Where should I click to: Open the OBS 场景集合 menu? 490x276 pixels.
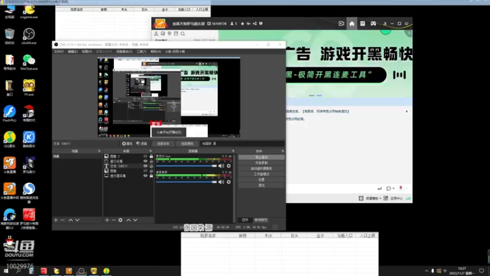click(x=124, y=52)
